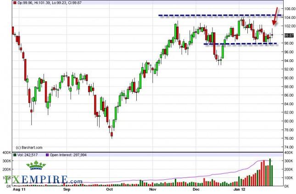
Task: Click the candlestick icon beside the Op value
Action: click(x=14, y=3)
